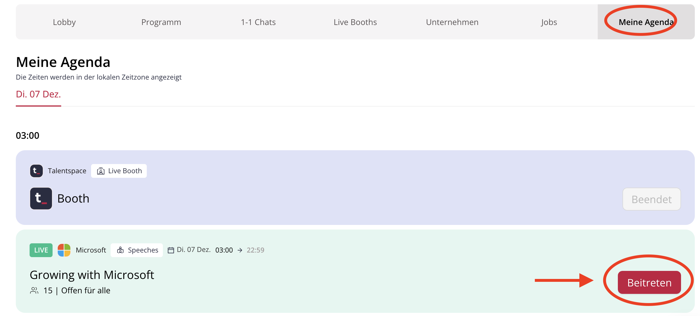Click the Microsoft four-color logo
700x316 pixels.
pos(64,250)
